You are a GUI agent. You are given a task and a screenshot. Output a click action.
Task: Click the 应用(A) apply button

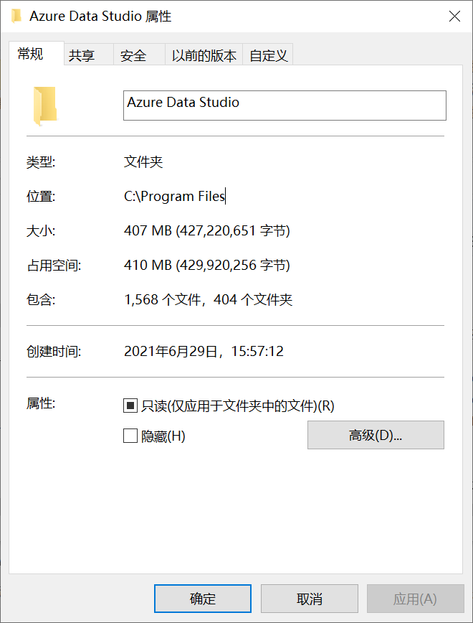tap(415, 599)
